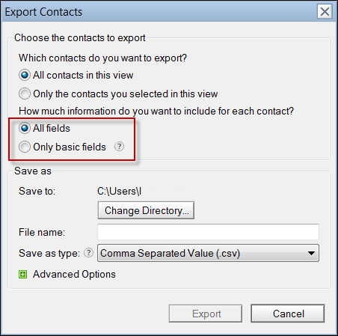Click the help icon next to Save as type
Screen dimensions: 338x336
88,253
